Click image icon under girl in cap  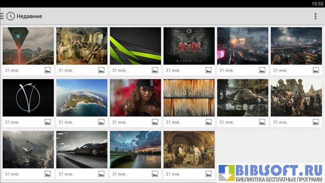tap(155, 122)
